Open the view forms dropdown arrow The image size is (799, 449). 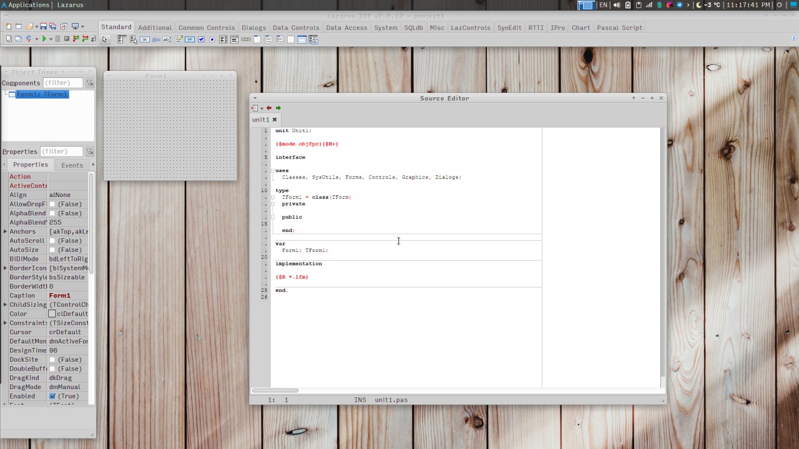82,27
